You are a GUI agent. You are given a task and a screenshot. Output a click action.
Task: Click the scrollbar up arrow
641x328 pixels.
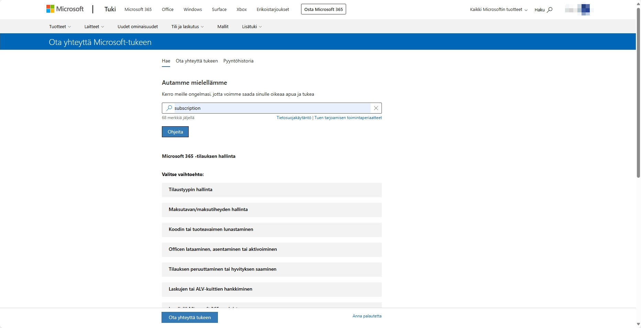638,3
